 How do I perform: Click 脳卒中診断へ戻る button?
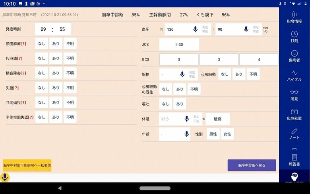point(252,165)
